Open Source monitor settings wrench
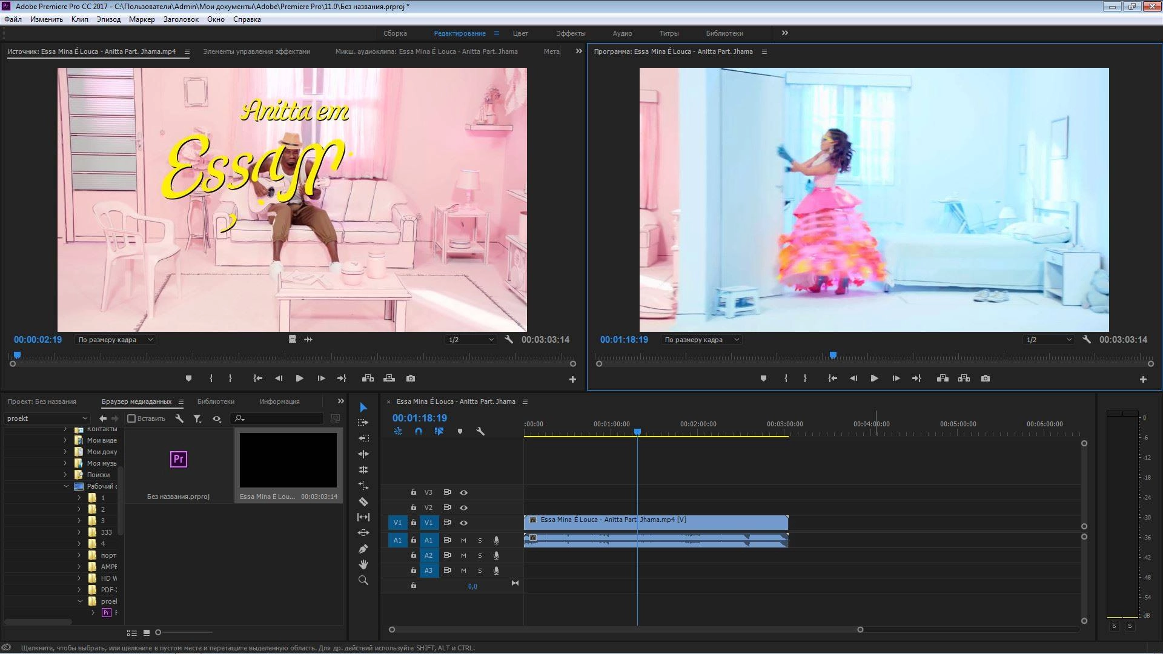The height and width of the screenshot is (654, 1163). click(x=509, y=340)
